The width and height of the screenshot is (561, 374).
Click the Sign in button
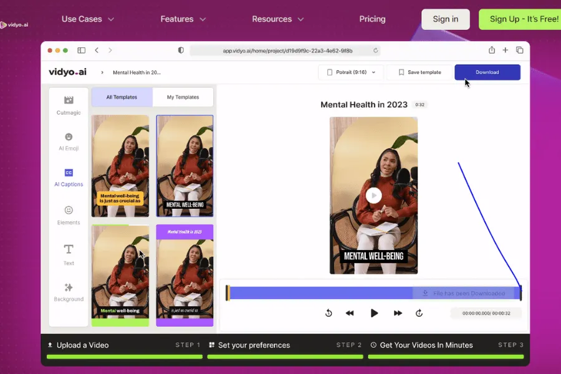[446, 19]
